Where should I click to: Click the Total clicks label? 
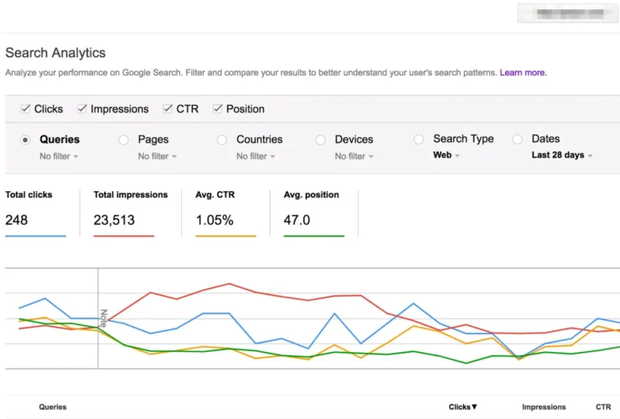(x=28, y=194)
